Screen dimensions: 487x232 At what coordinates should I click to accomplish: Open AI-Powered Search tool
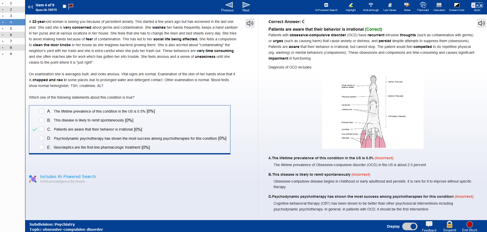click(326, 7)
